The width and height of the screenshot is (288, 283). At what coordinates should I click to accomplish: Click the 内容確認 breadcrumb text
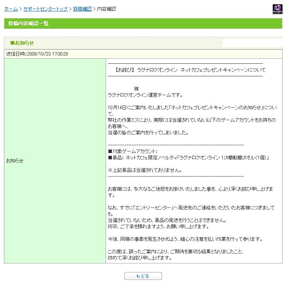pos(106,9)
